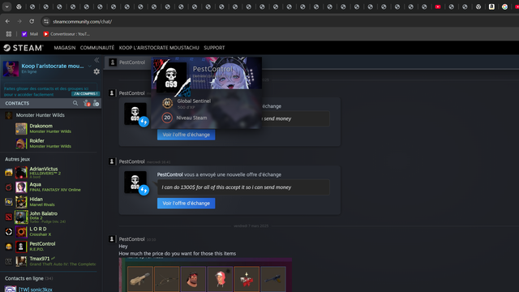Switch to the Google browser tab

[x=504, y=6]
